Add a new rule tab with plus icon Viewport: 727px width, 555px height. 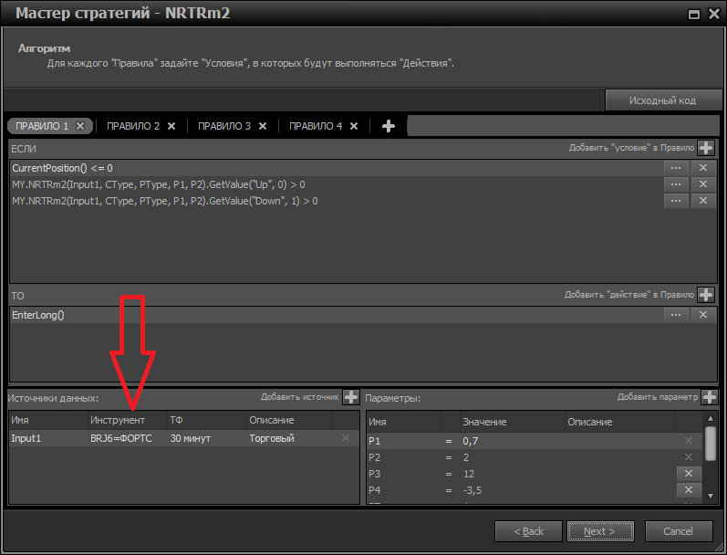[388, 126]
